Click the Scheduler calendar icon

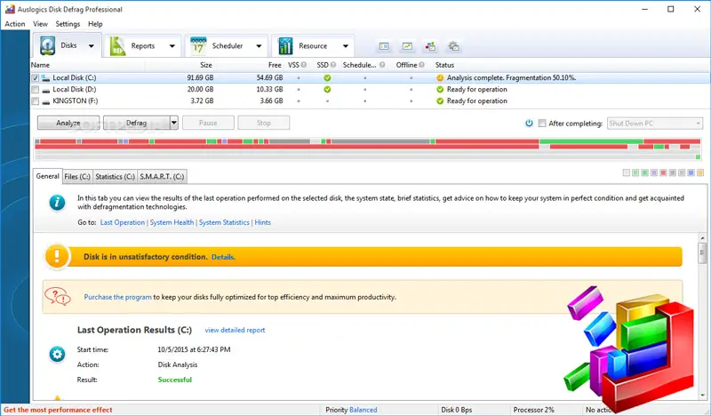pyautogui.click(x=198, y=46)
